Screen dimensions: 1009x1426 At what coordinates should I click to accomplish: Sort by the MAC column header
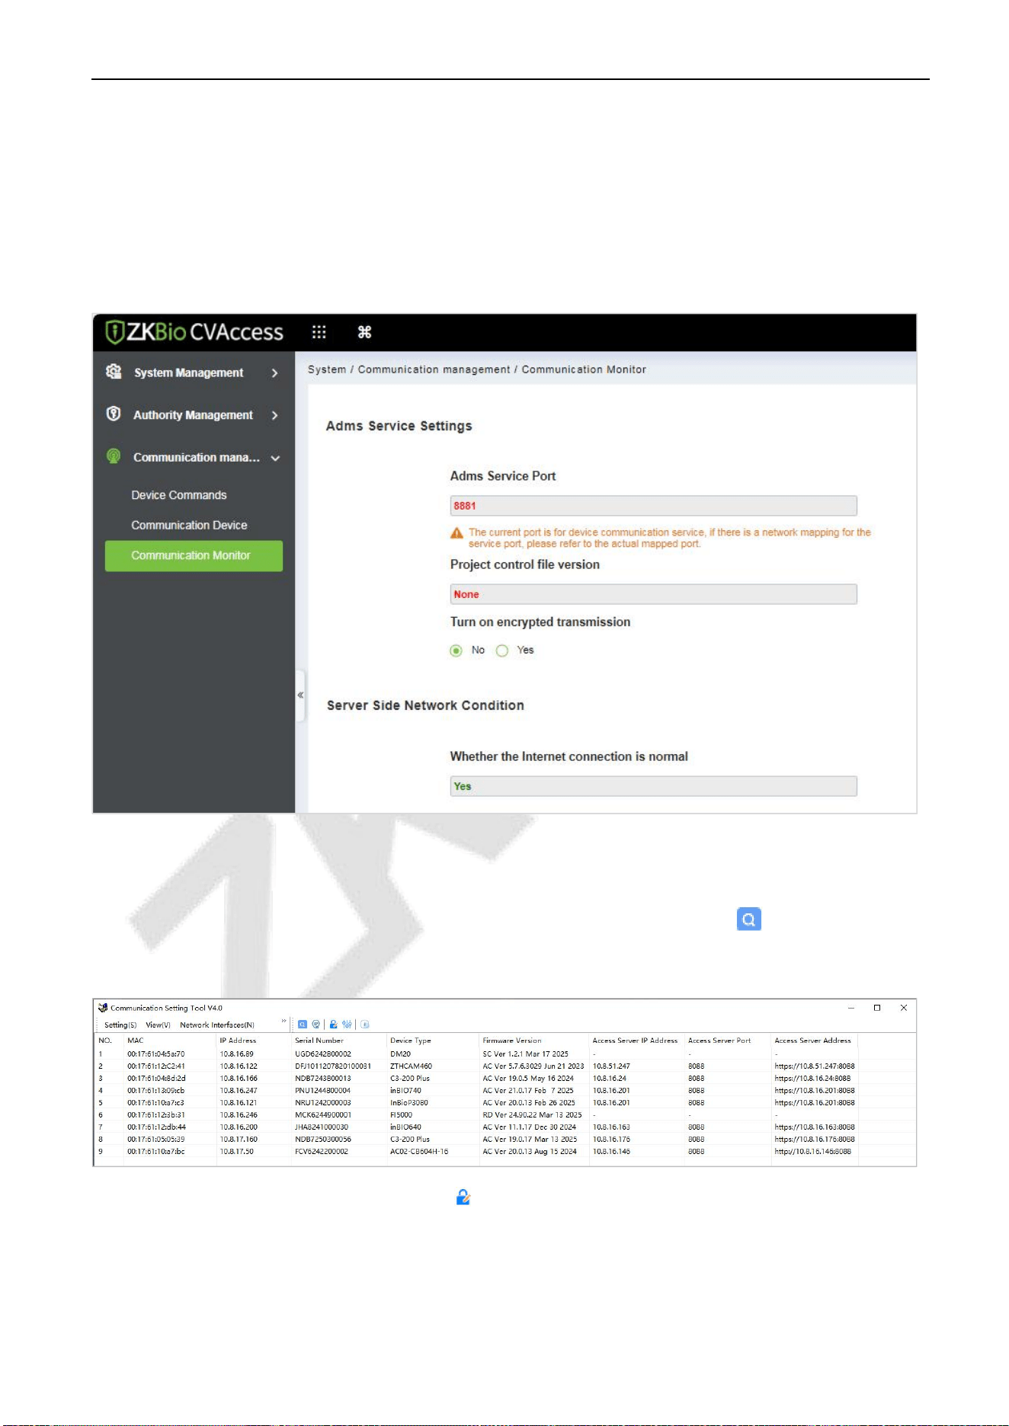click(136, 1041)
